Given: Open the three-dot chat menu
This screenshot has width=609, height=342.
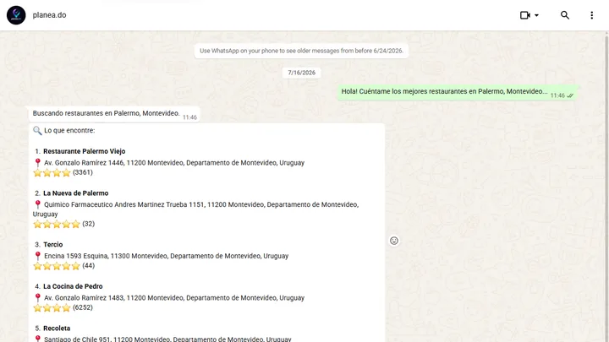Looking at the screenshot, I should click(591, 15).
